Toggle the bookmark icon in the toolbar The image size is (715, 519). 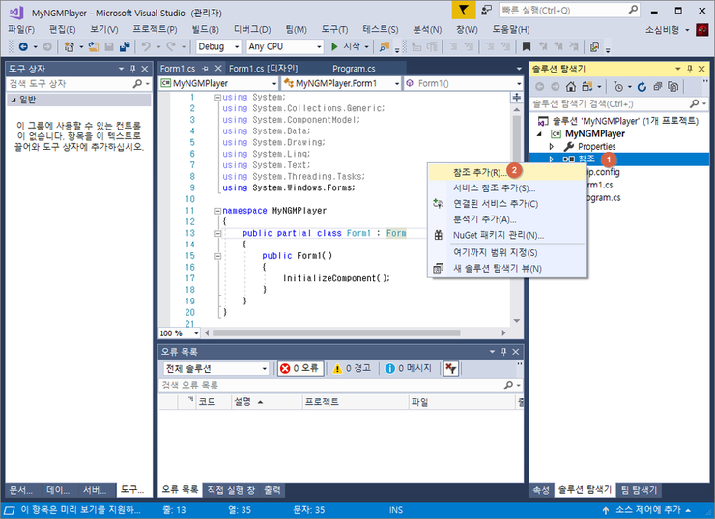click(x=527, y=46)
